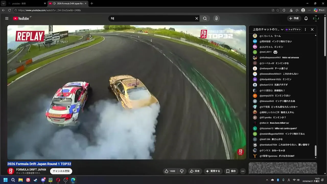Open the Edge favorites list icon
This screenshot has height=184, width=327.
pyautogui.click(x=297, y=10)
